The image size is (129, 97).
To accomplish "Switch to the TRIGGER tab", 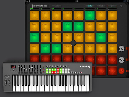I will [x=101, y=6].
